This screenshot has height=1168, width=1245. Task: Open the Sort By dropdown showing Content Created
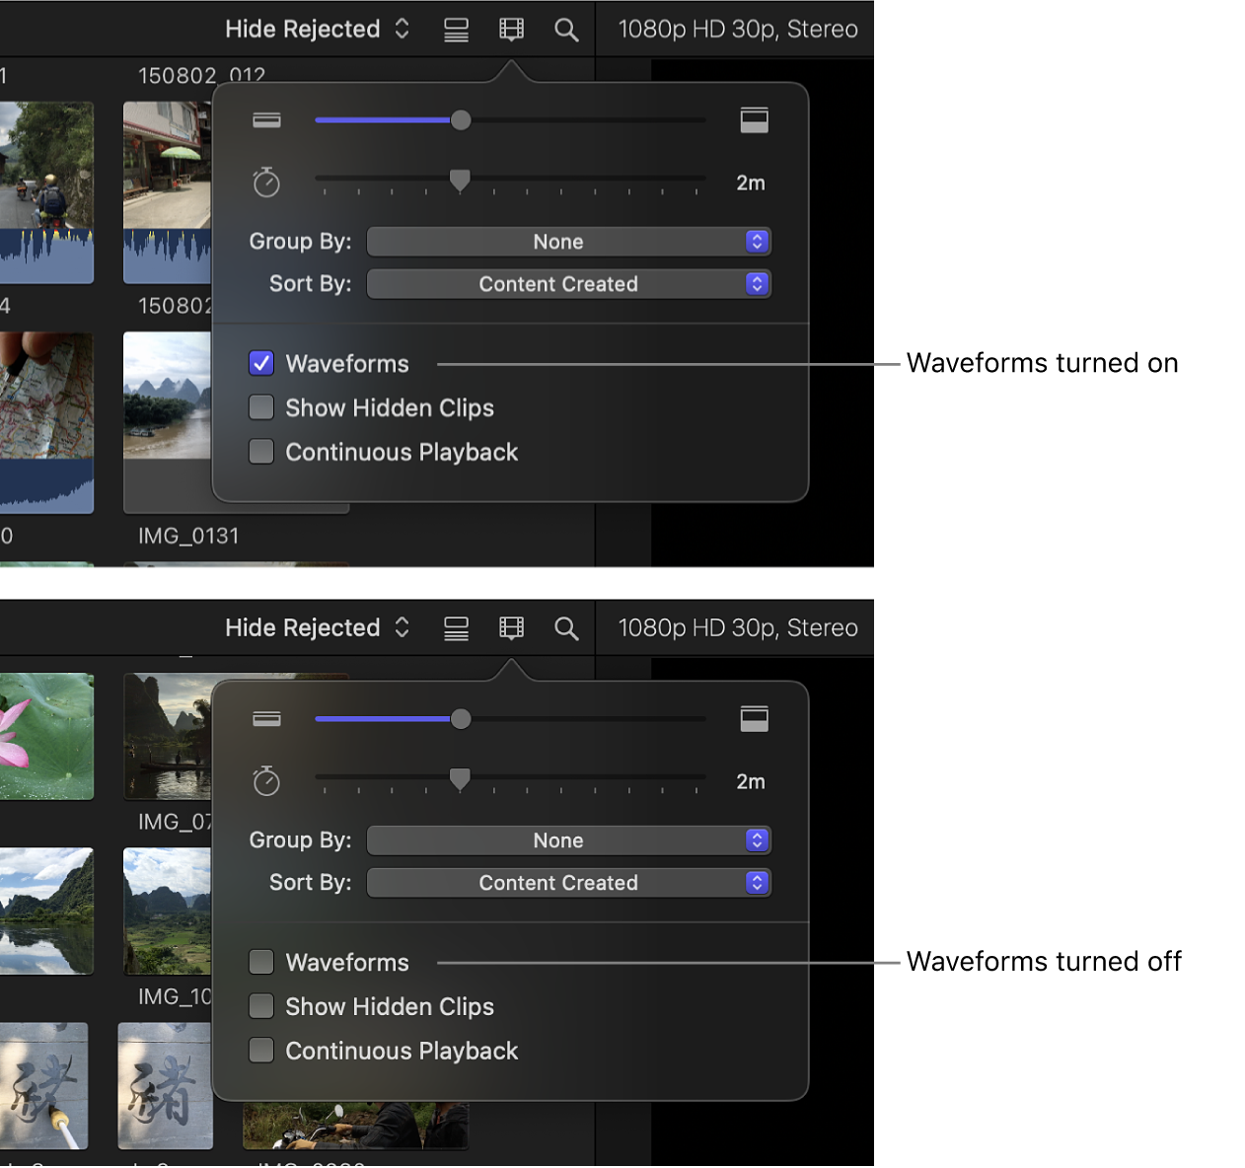(x=569, y=284)
